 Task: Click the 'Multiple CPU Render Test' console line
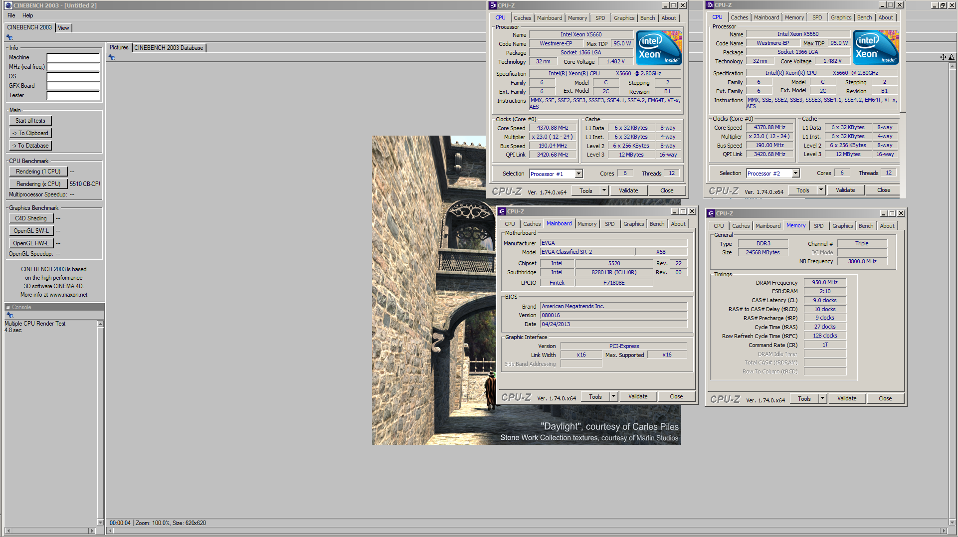pos(35,324)
